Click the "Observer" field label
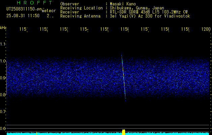Screen dimensions: 212x135 (x=70, y=4)
